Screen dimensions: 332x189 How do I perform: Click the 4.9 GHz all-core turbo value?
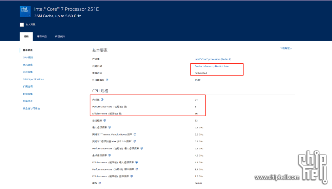point(199,155)
